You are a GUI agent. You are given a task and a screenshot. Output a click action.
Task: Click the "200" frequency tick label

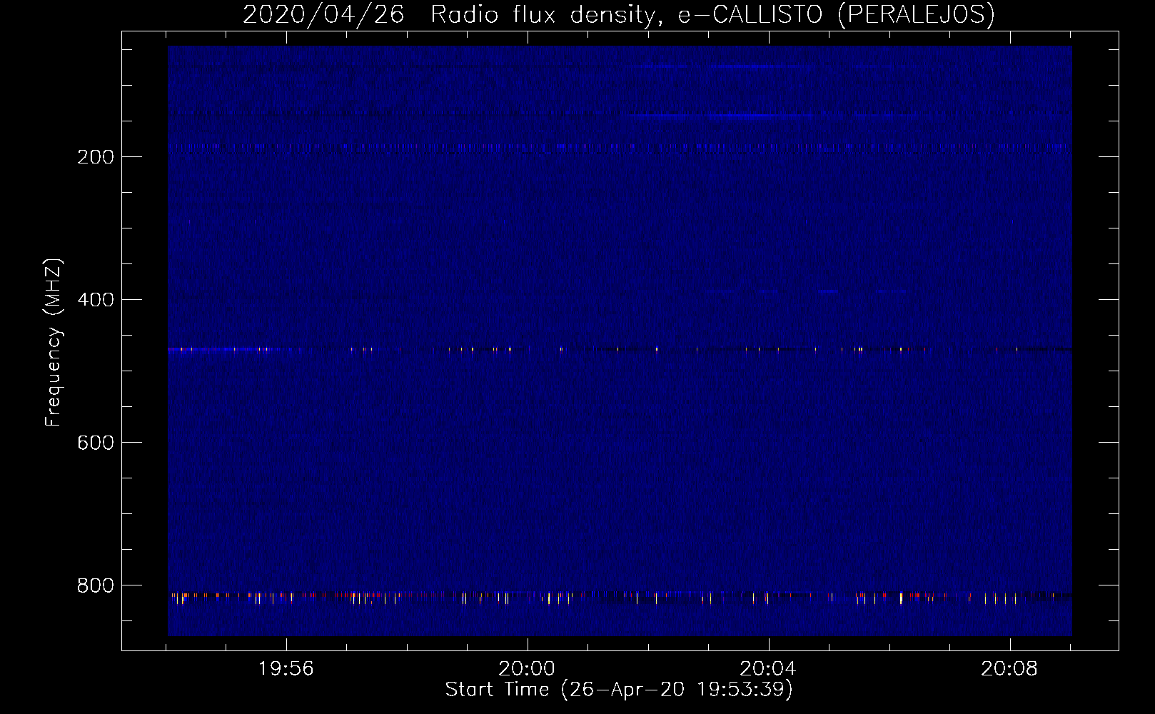pos(96,157)
